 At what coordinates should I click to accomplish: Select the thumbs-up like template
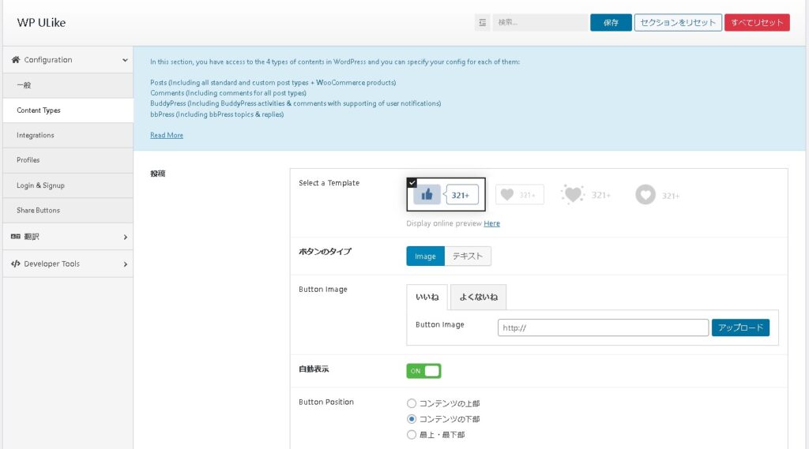pos(446,194)
